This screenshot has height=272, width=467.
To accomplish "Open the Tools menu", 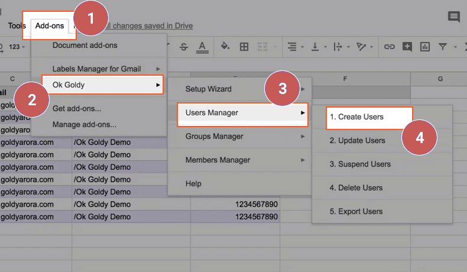I will pyautogui.click(x=17, y=25).
